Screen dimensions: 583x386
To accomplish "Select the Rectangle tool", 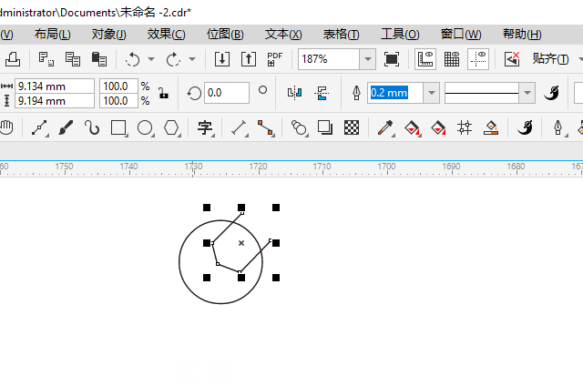I will [118, 127].
